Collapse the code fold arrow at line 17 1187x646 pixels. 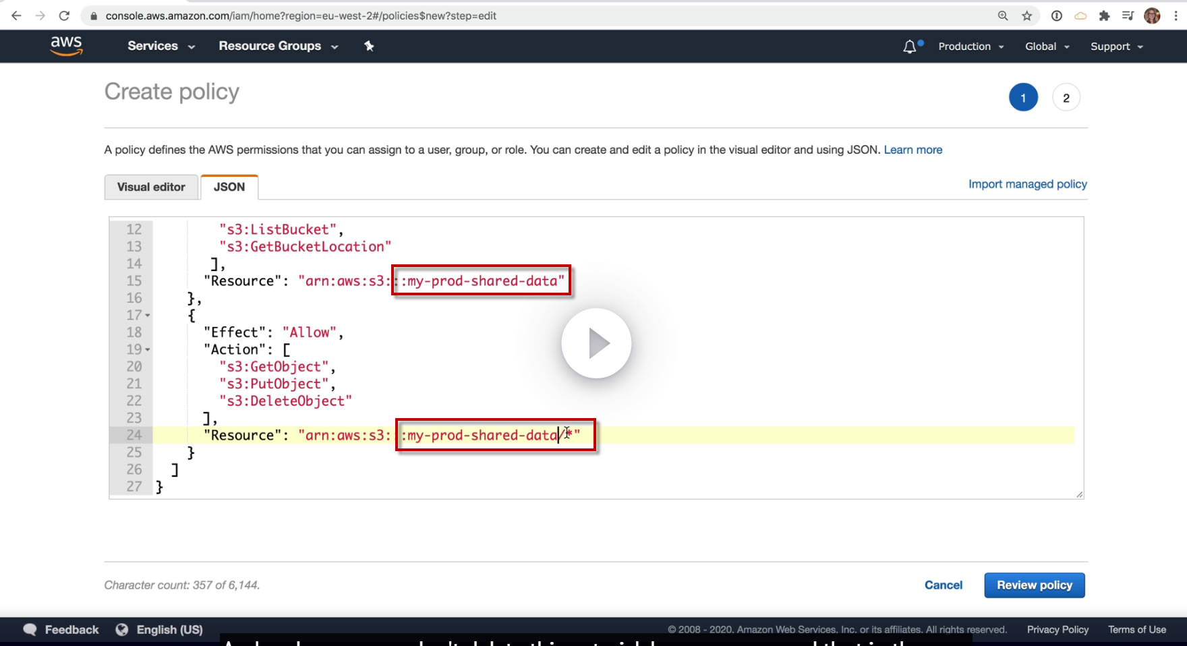point(148,316)
